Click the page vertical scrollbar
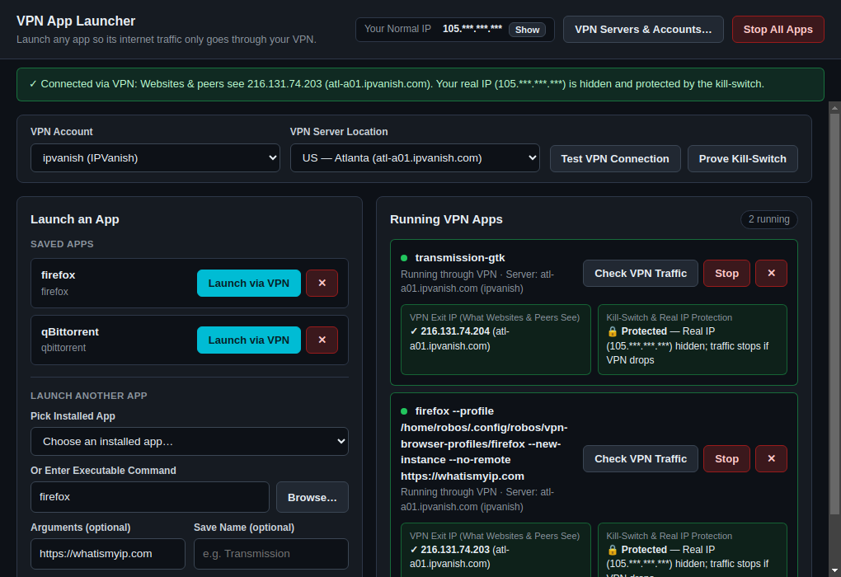The height and width of the screenshot is (577, 841). point(834,314)
